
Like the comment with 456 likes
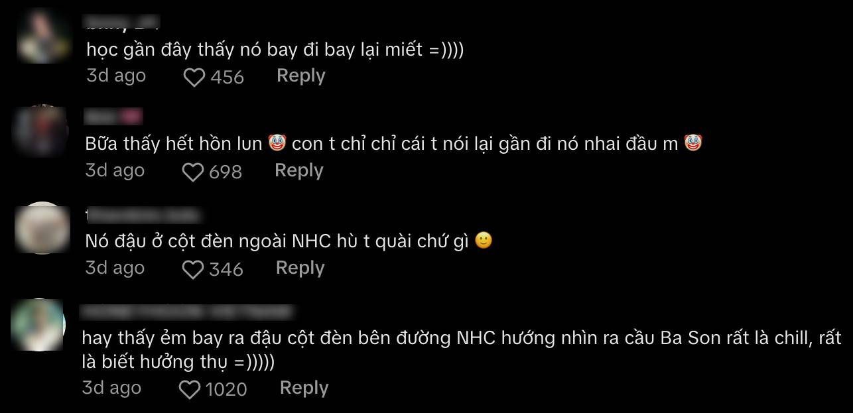point(194,78)
